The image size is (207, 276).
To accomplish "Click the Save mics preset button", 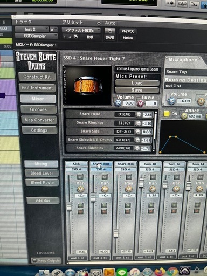I will (x=137, y=90).
